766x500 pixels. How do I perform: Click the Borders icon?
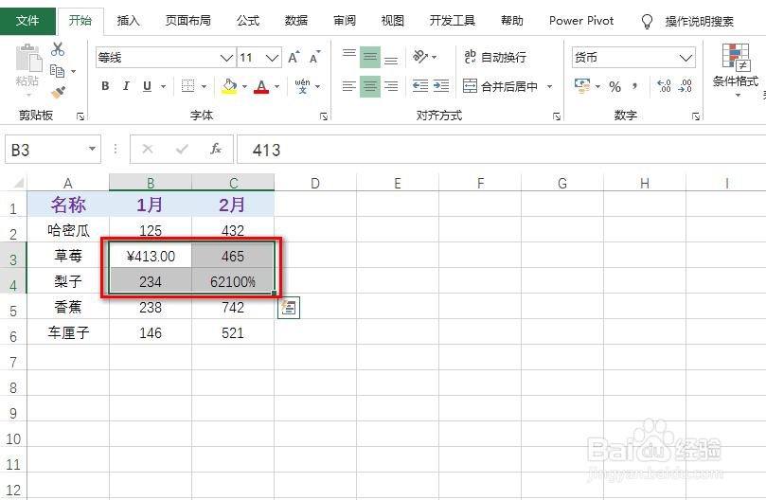click(x=188, y=86)
